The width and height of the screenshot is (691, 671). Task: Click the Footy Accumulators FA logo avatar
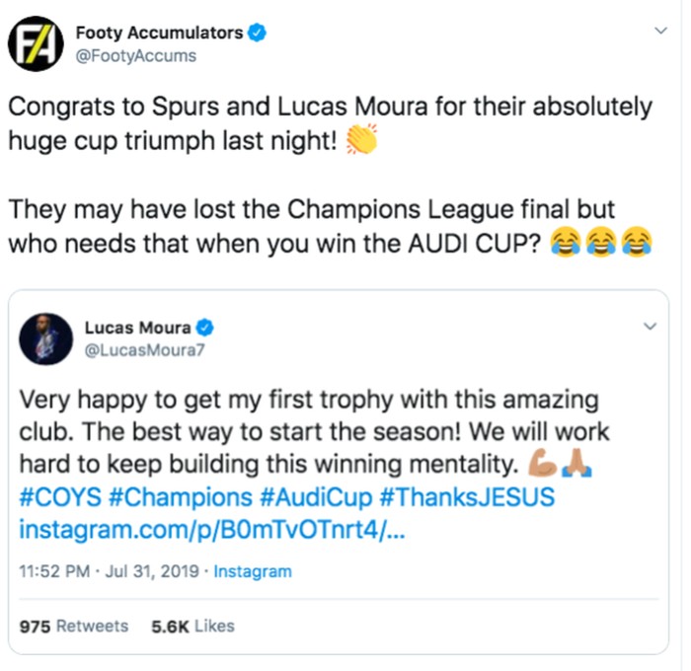point(37,43)
